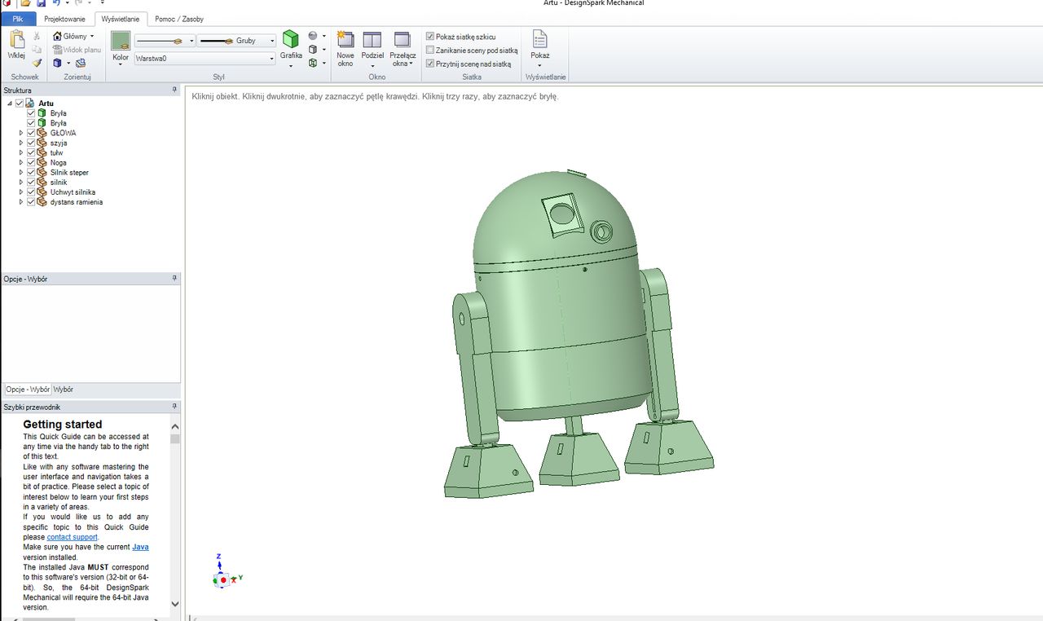Open the line style dropdown
The image size is (1043, 621).
[x=191, y=41]
